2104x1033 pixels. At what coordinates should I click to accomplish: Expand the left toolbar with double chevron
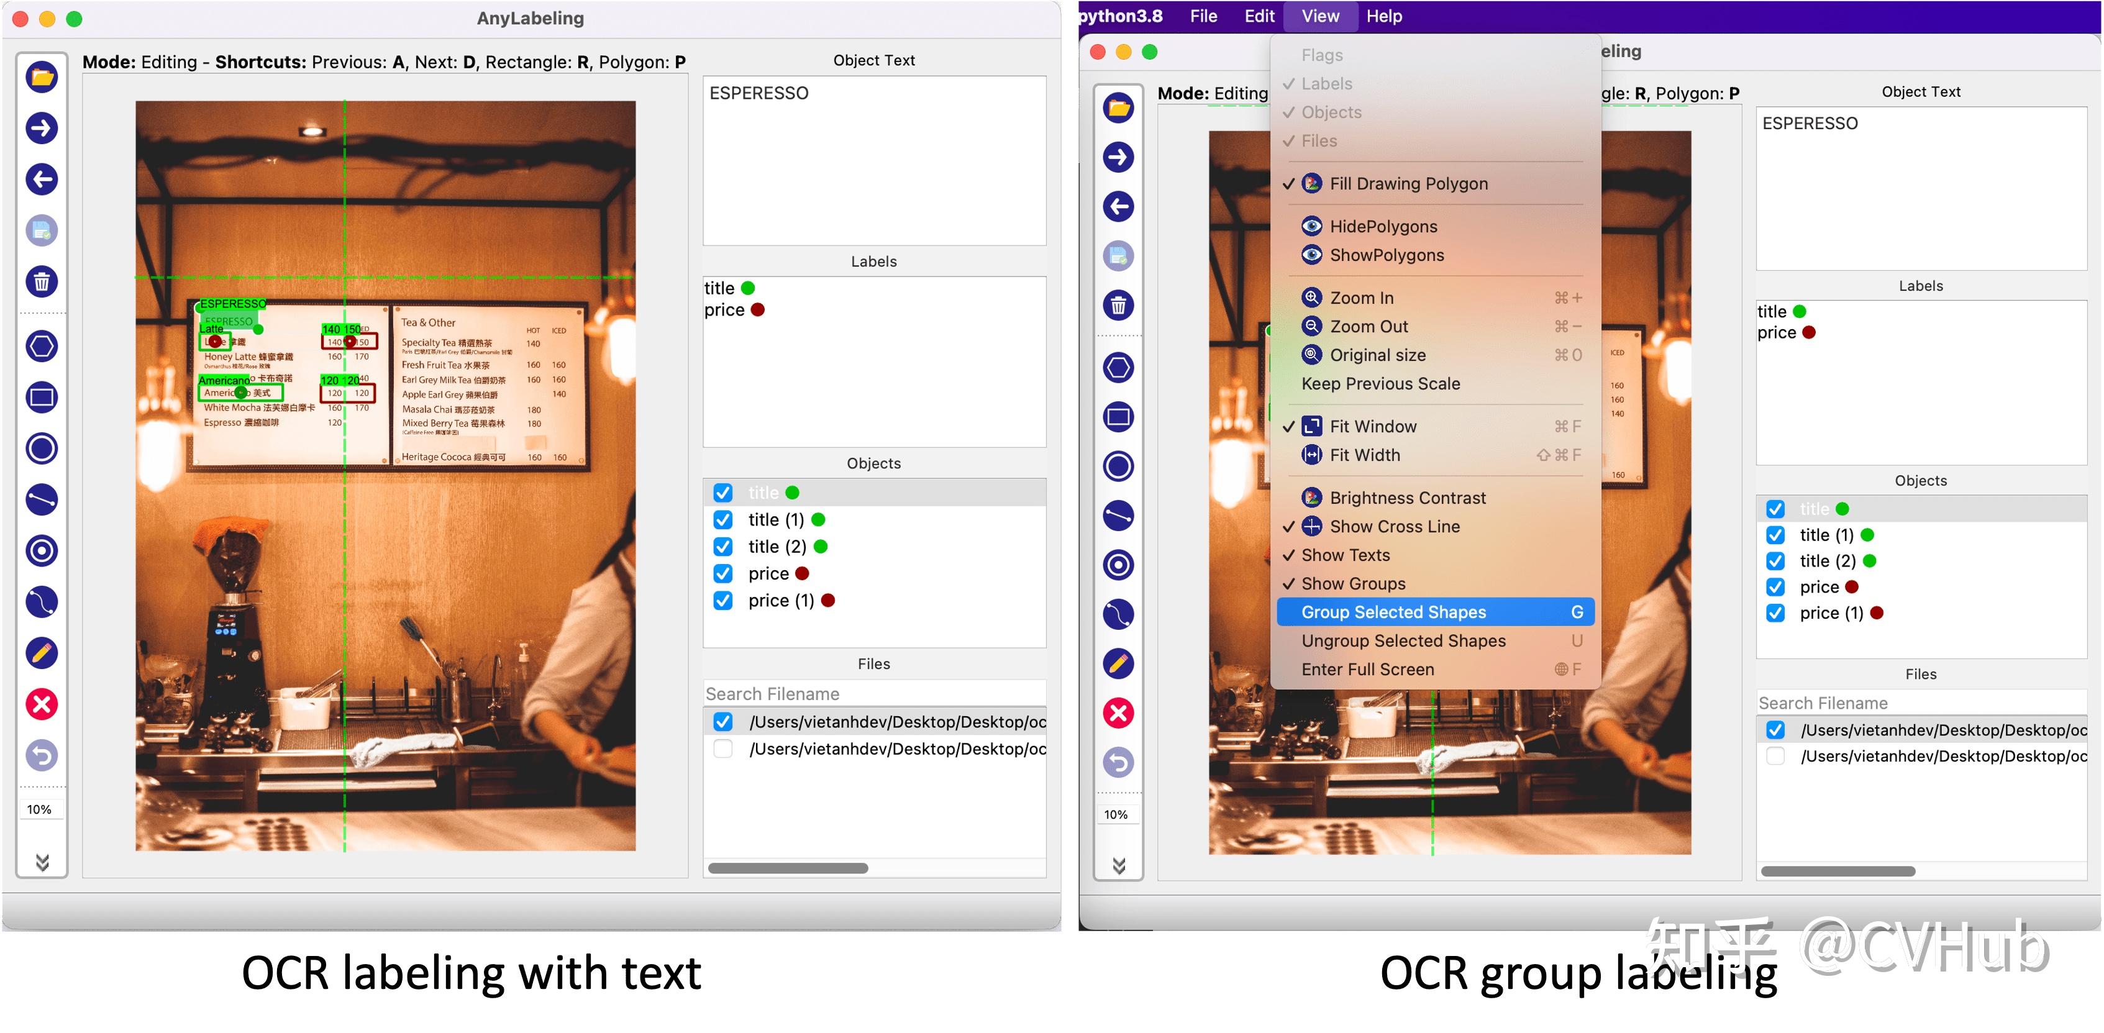click(x=42, y=862)
